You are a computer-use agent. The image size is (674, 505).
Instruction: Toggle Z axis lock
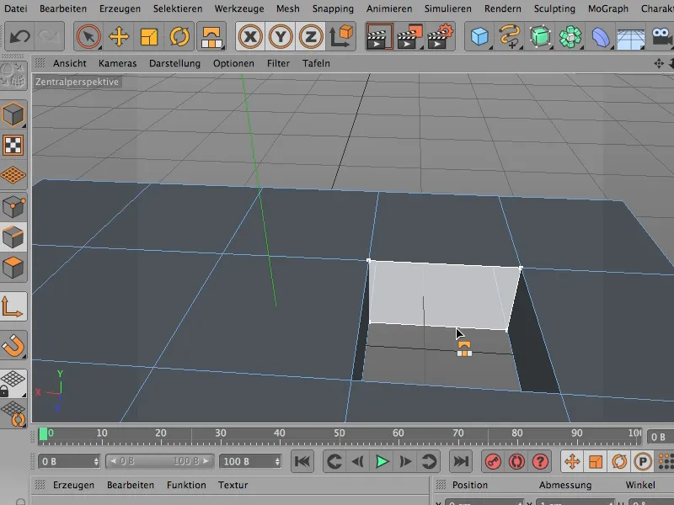pos(311,36)
